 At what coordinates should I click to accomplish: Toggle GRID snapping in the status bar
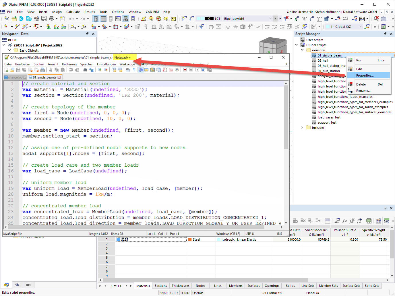coord(174,293)
